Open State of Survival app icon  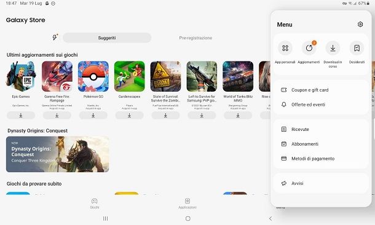(x=165, y=76)
